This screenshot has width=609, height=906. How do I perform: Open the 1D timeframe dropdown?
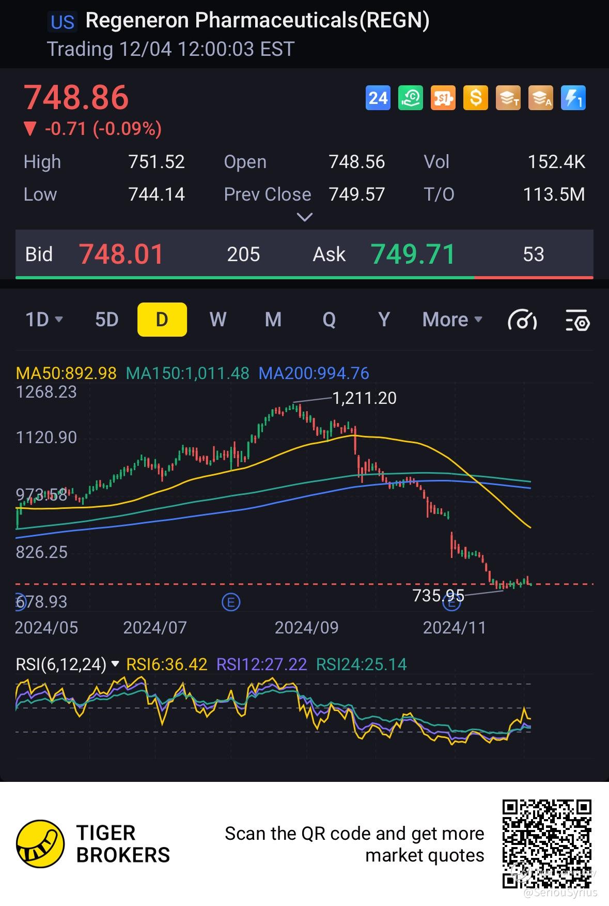[x=44, y=320]
